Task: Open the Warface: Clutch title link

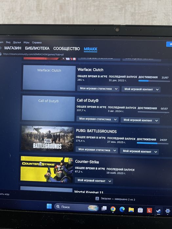Action: coord(90,70)
